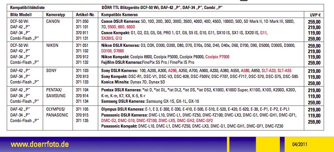Open the www.doerrfoto.de website link
The image size is (334, 152).
(40, 145)
